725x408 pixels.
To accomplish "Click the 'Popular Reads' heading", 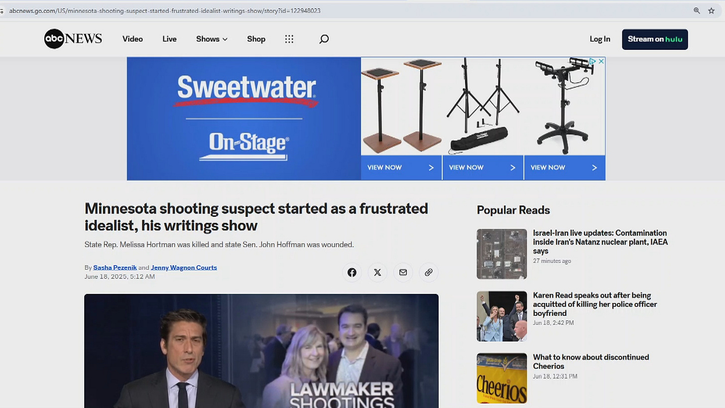I will [513, 210].
